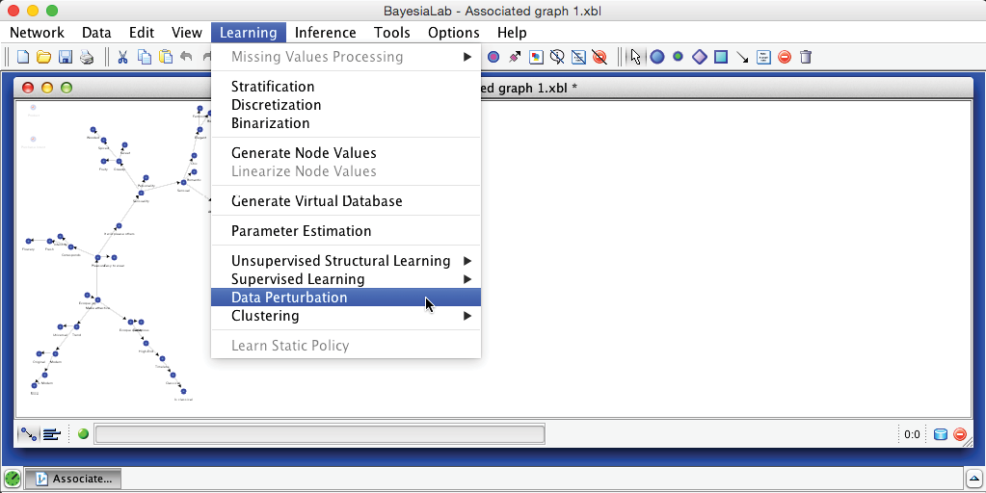Image resolution: width=986 pixels, height=493 pixels.
Task: Click the New network document icon
Action: 23,57
